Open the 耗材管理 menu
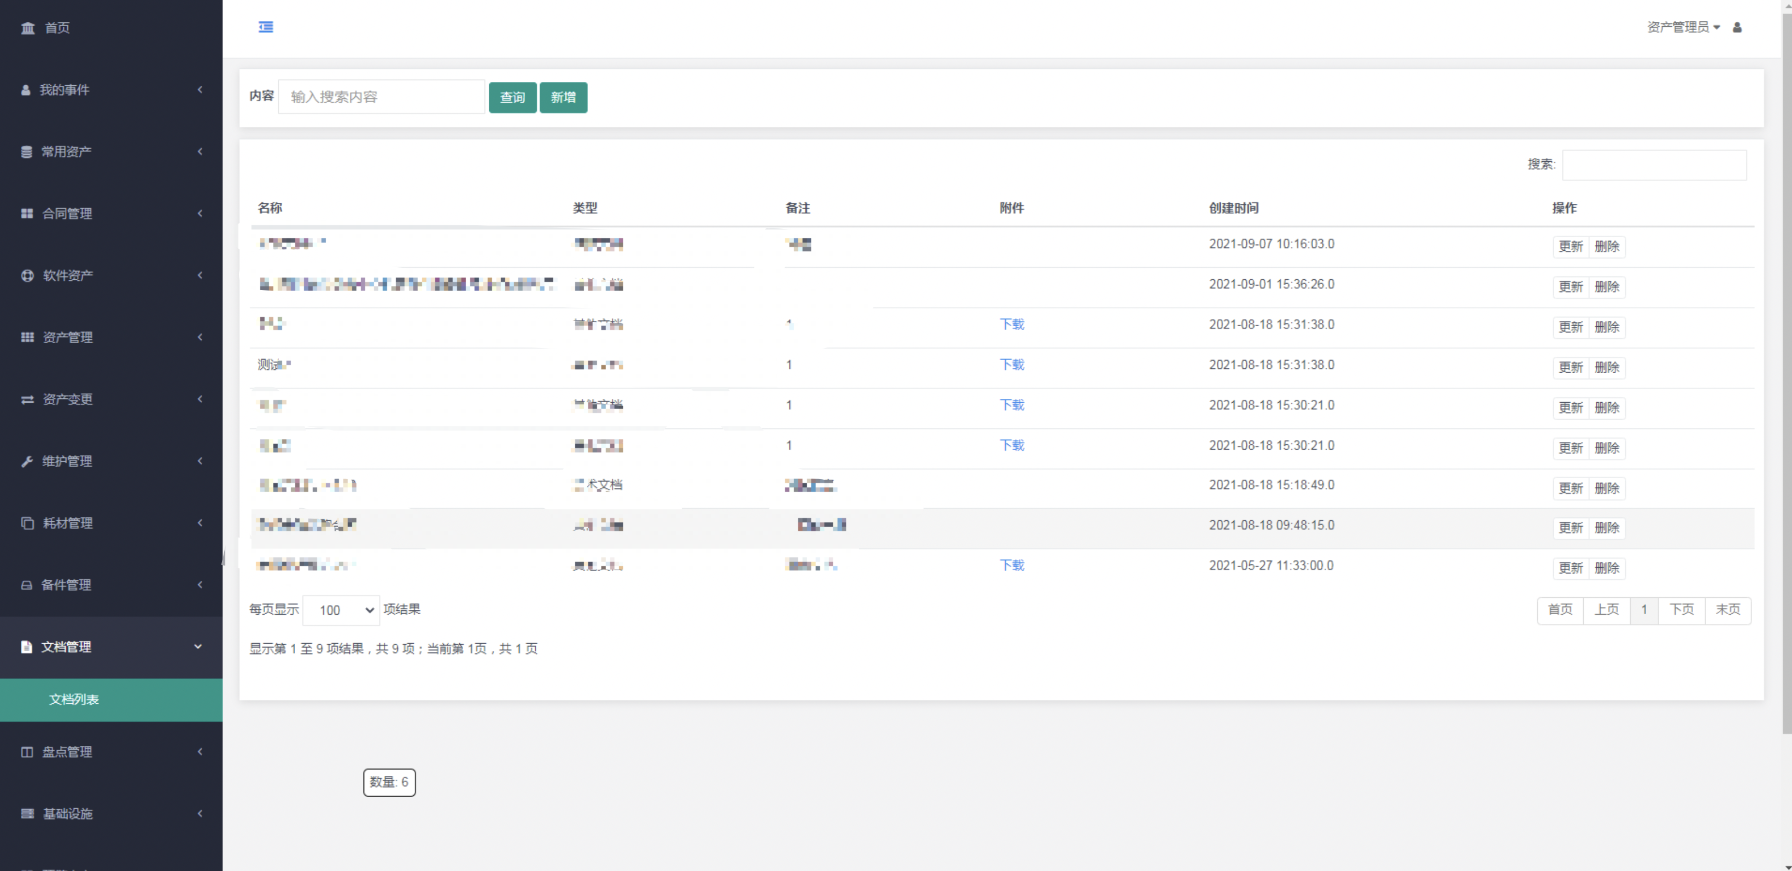The height and width of the screenshot is (871, 1792). (112, 523)
